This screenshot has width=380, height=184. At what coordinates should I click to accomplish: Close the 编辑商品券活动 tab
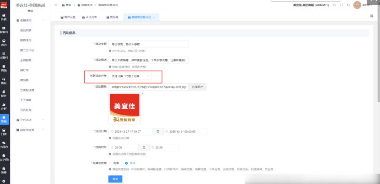point(154,17)
